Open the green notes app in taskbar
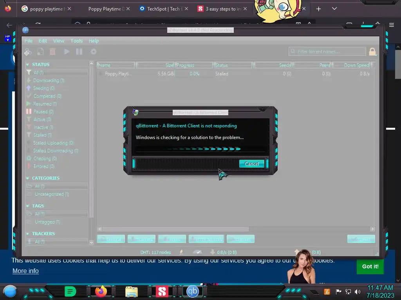Image resolution: width=401 pixels, height=300 pixels. (x=70, y=291)
